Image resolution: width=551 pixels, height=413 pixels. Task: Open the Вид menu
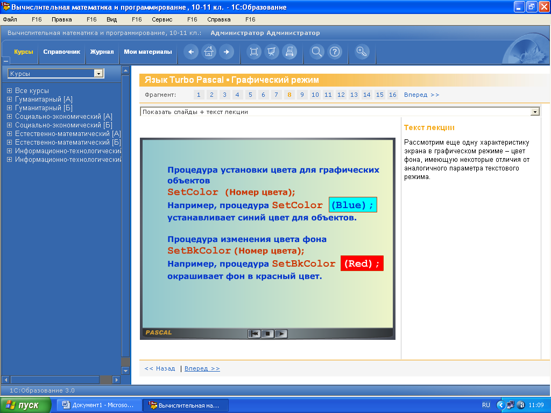tap(112, 19)
